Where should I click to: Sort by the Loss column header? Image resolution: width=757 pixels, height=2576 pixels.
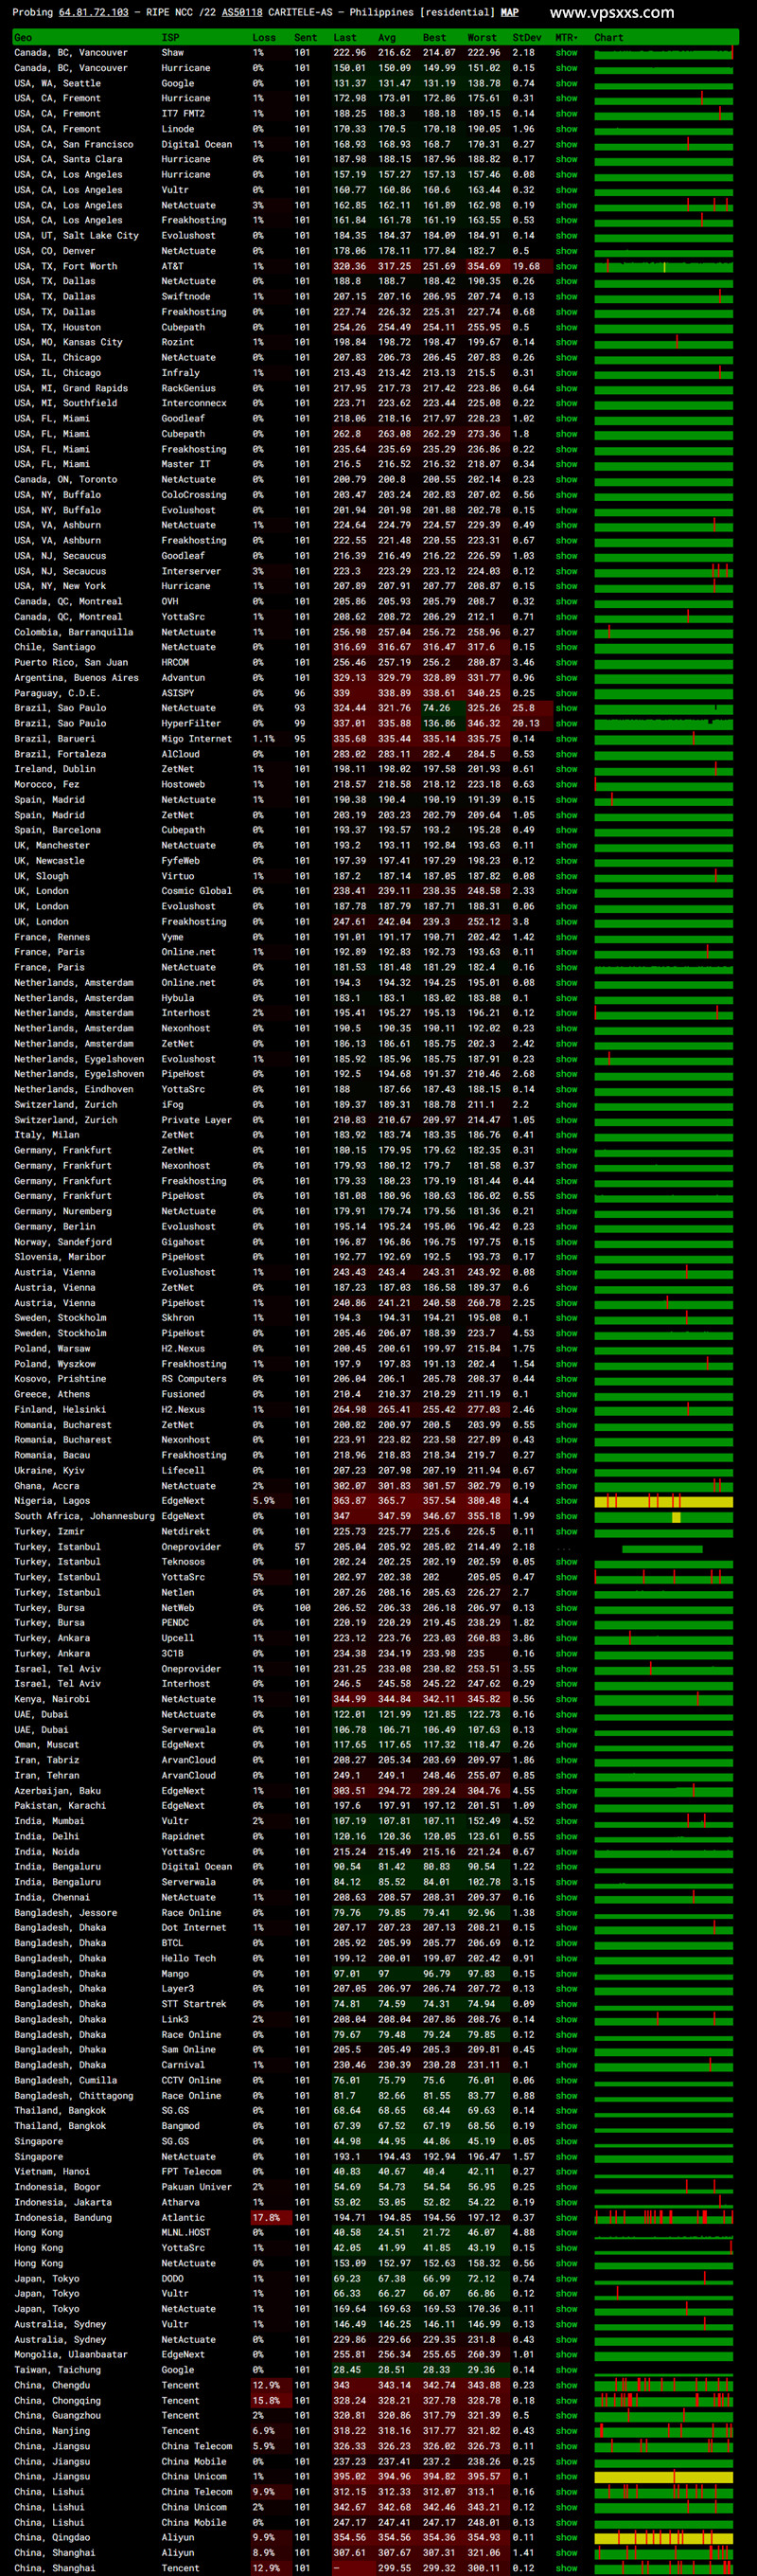tap(264, 38)
